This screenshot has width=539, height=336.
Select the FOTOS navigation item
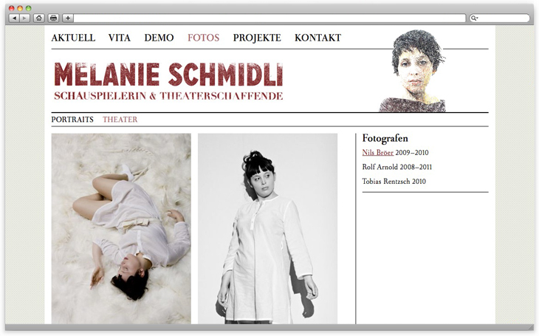point(204,38)
